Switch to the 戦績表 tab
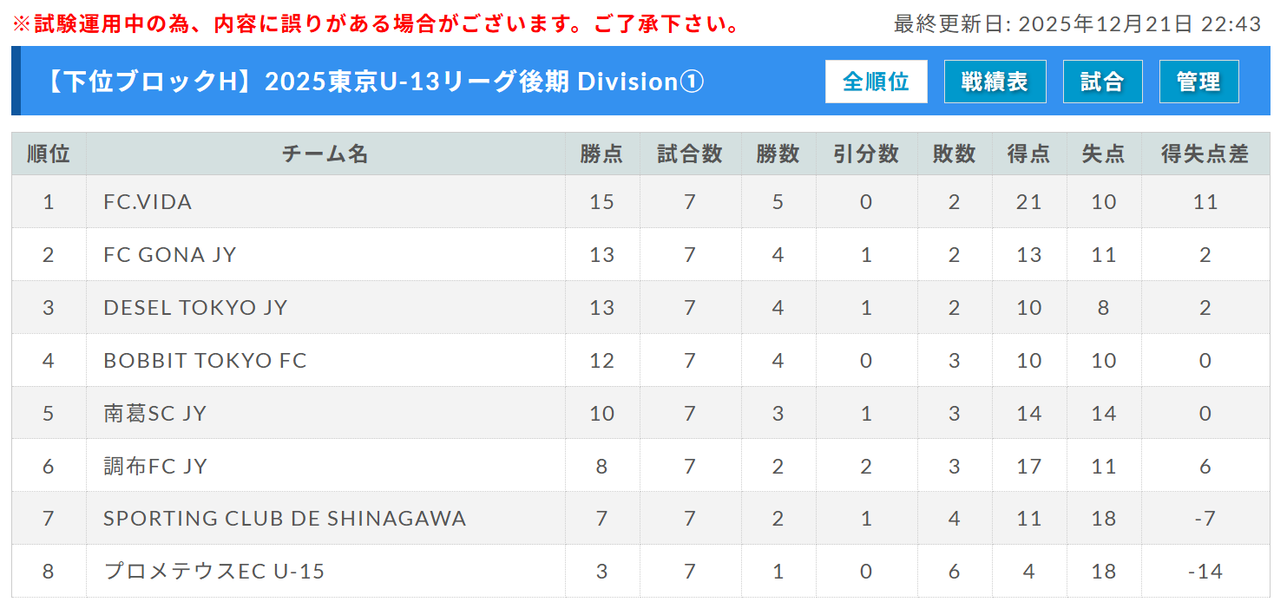The width and height of the screenshot is (1287, 615). tap(995, 82)
